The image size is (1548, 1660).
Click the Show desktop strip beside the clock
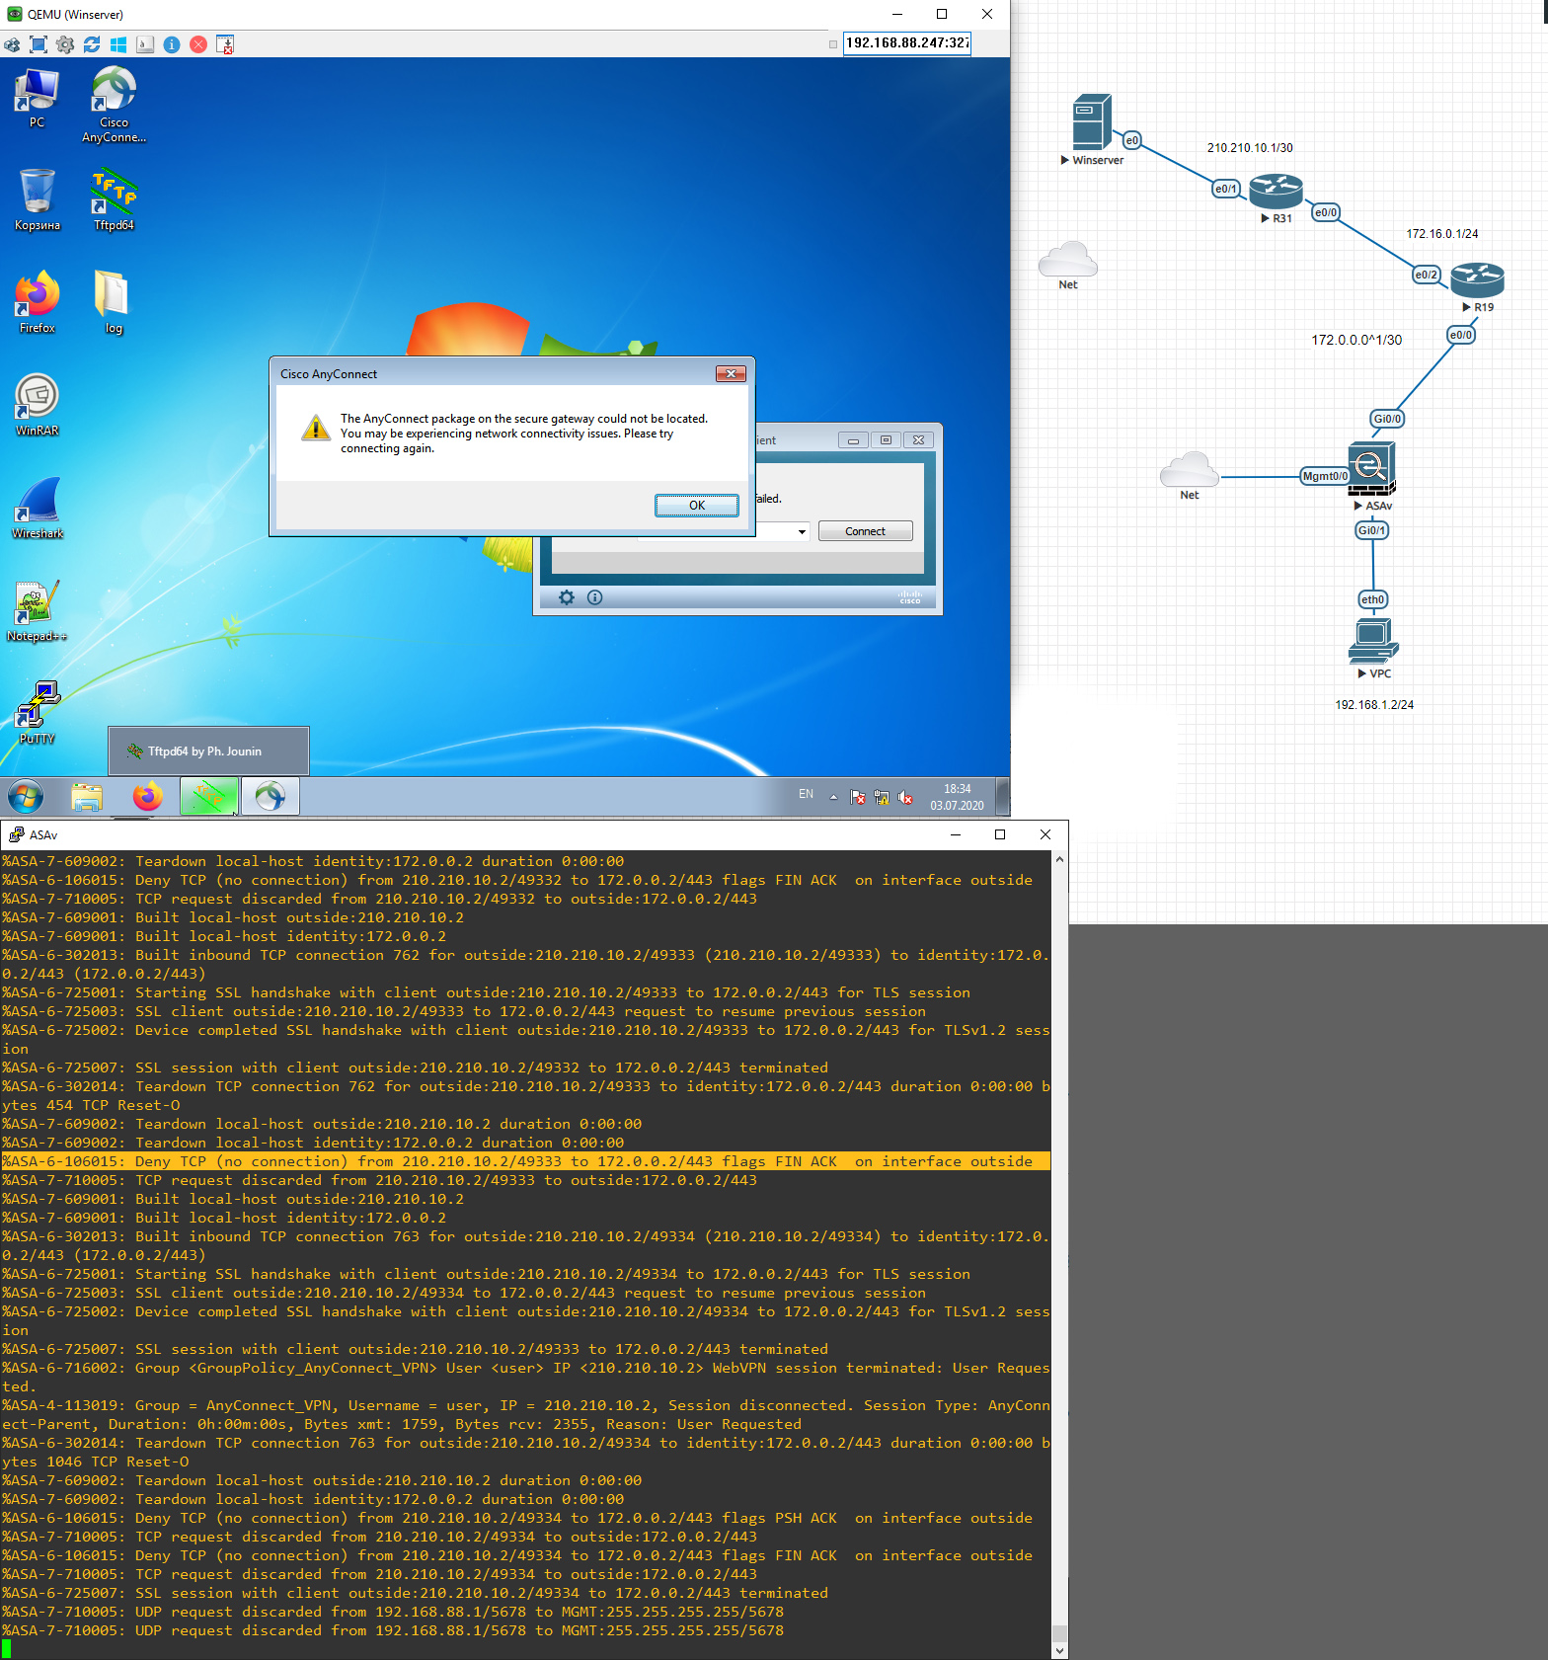pos(1002,797)
